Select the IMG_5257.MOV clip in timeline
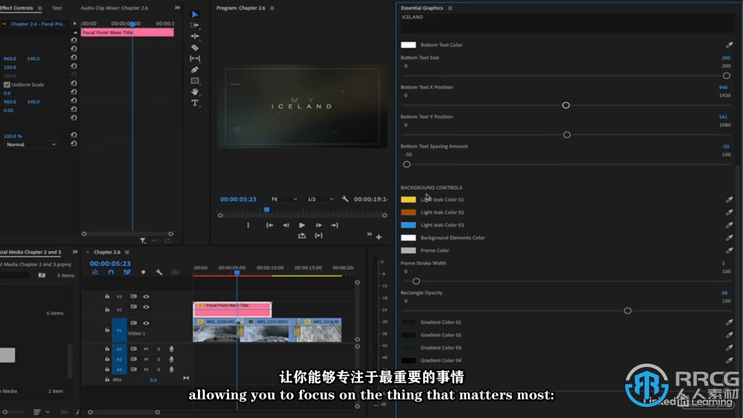 268,329
